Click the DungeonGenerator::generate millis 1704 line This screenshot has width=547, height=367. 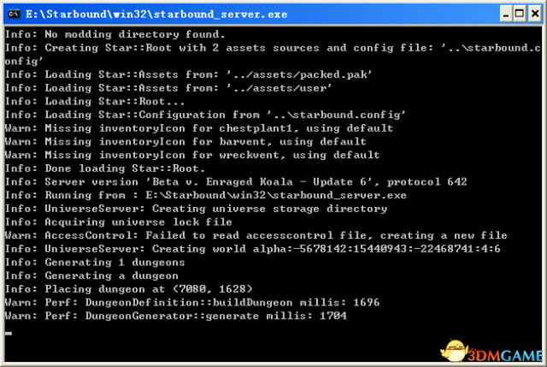176,316
